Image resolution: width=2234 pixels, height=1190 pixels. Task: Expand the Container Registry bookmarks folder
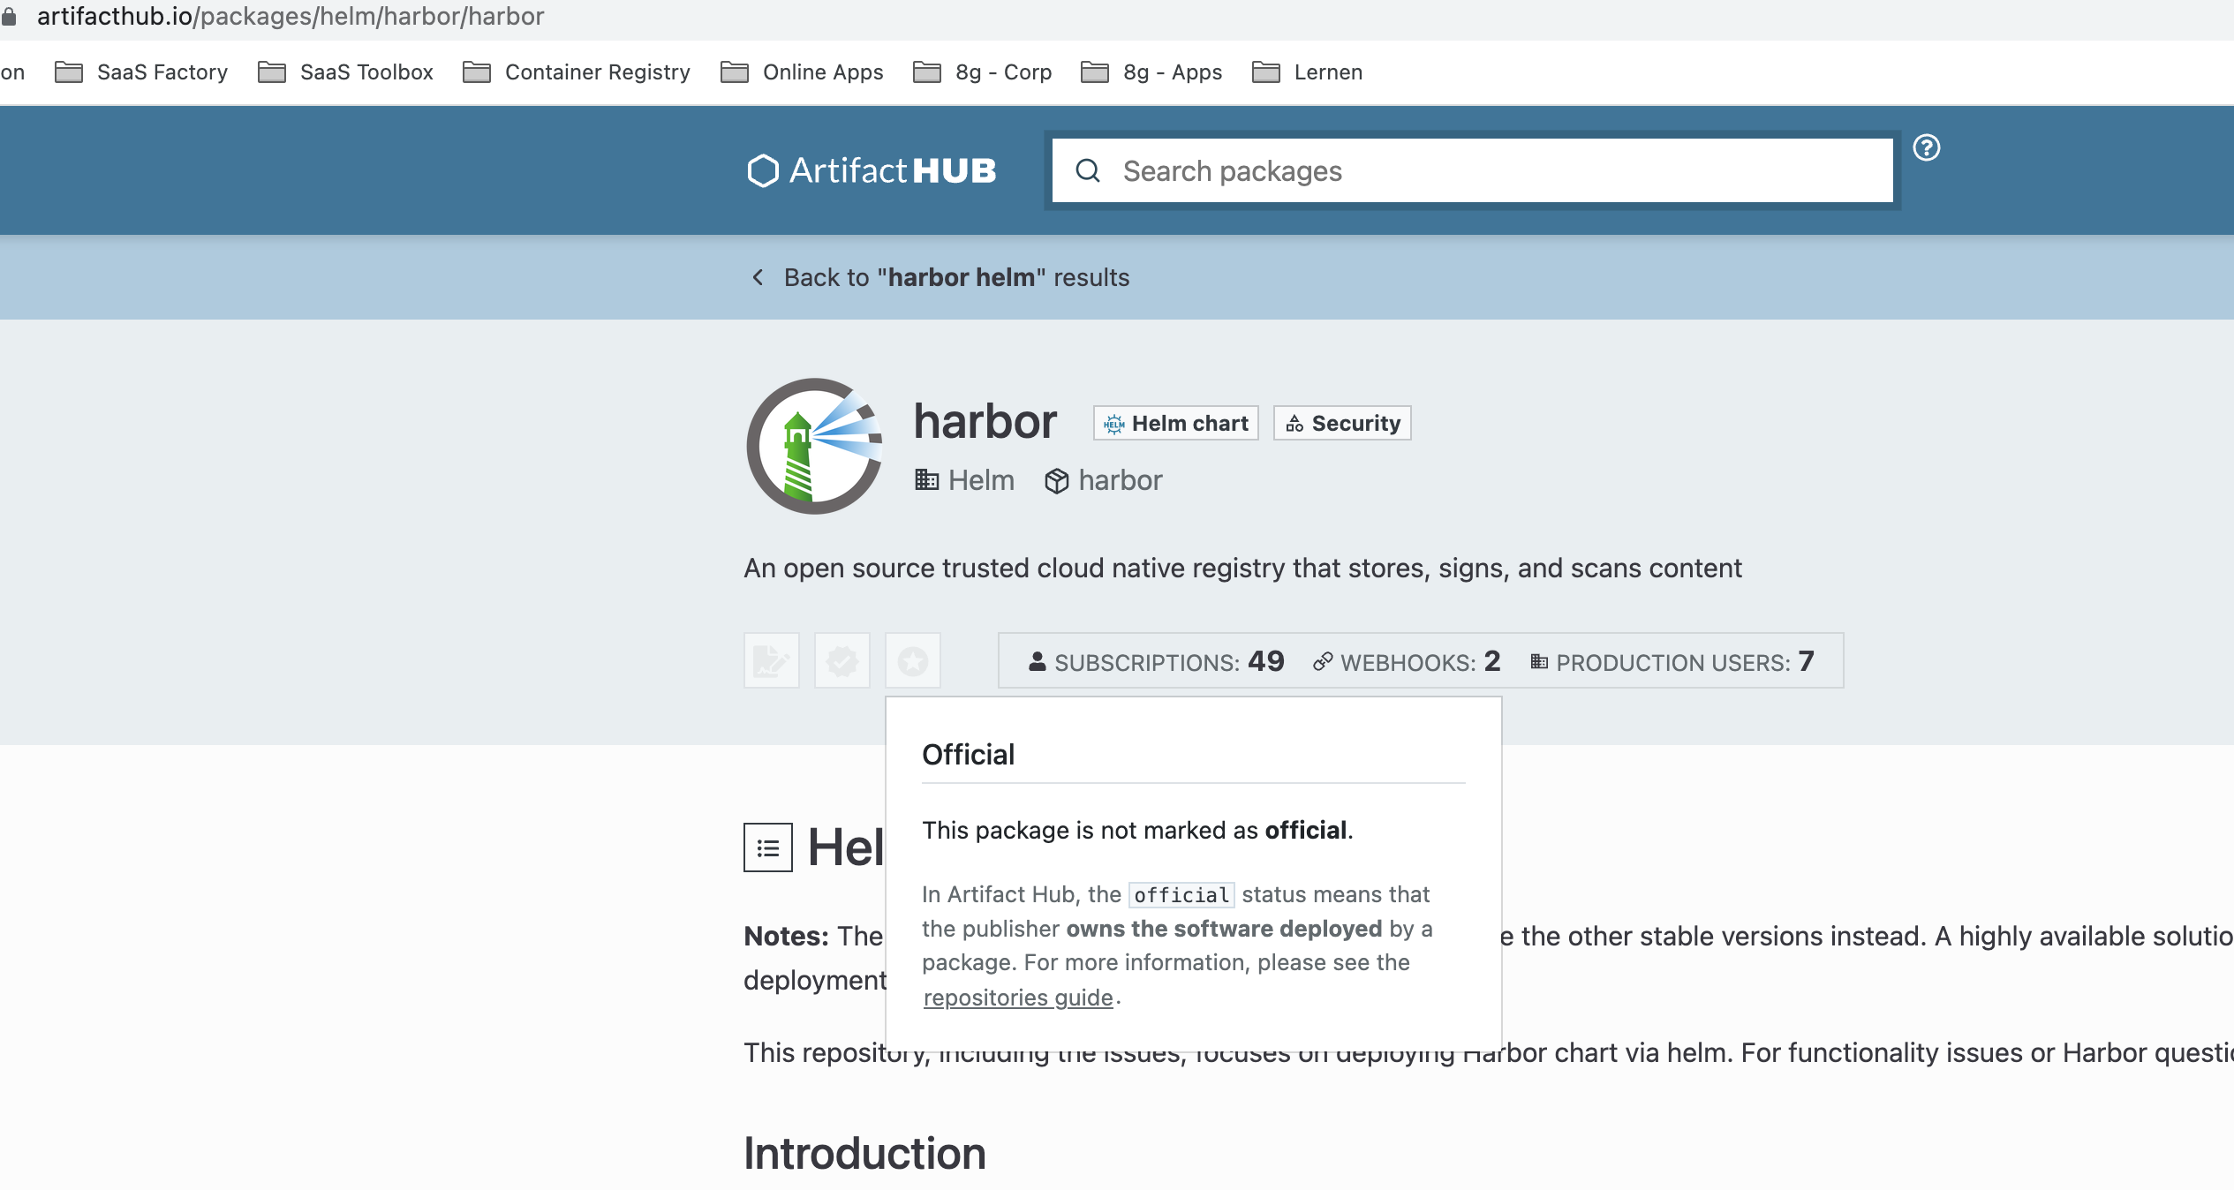click(x=577, y=72)
